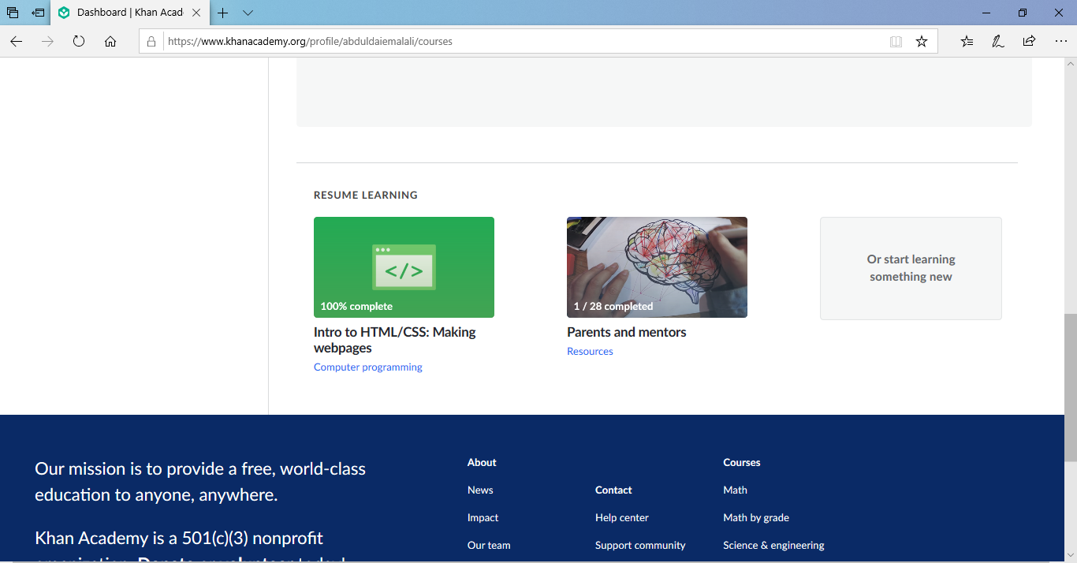The image size is (1077, 563).
Task: Open the Help center footer link
Action: pos(622,517)
